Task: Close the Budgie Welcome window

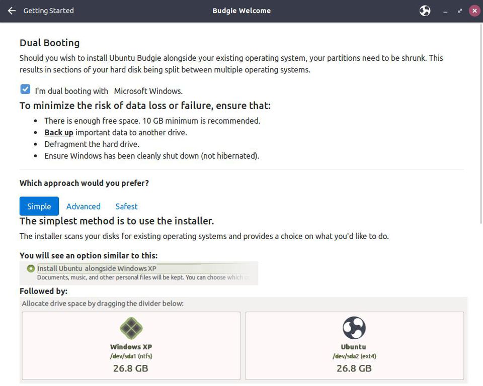Action: pos(474,11)
